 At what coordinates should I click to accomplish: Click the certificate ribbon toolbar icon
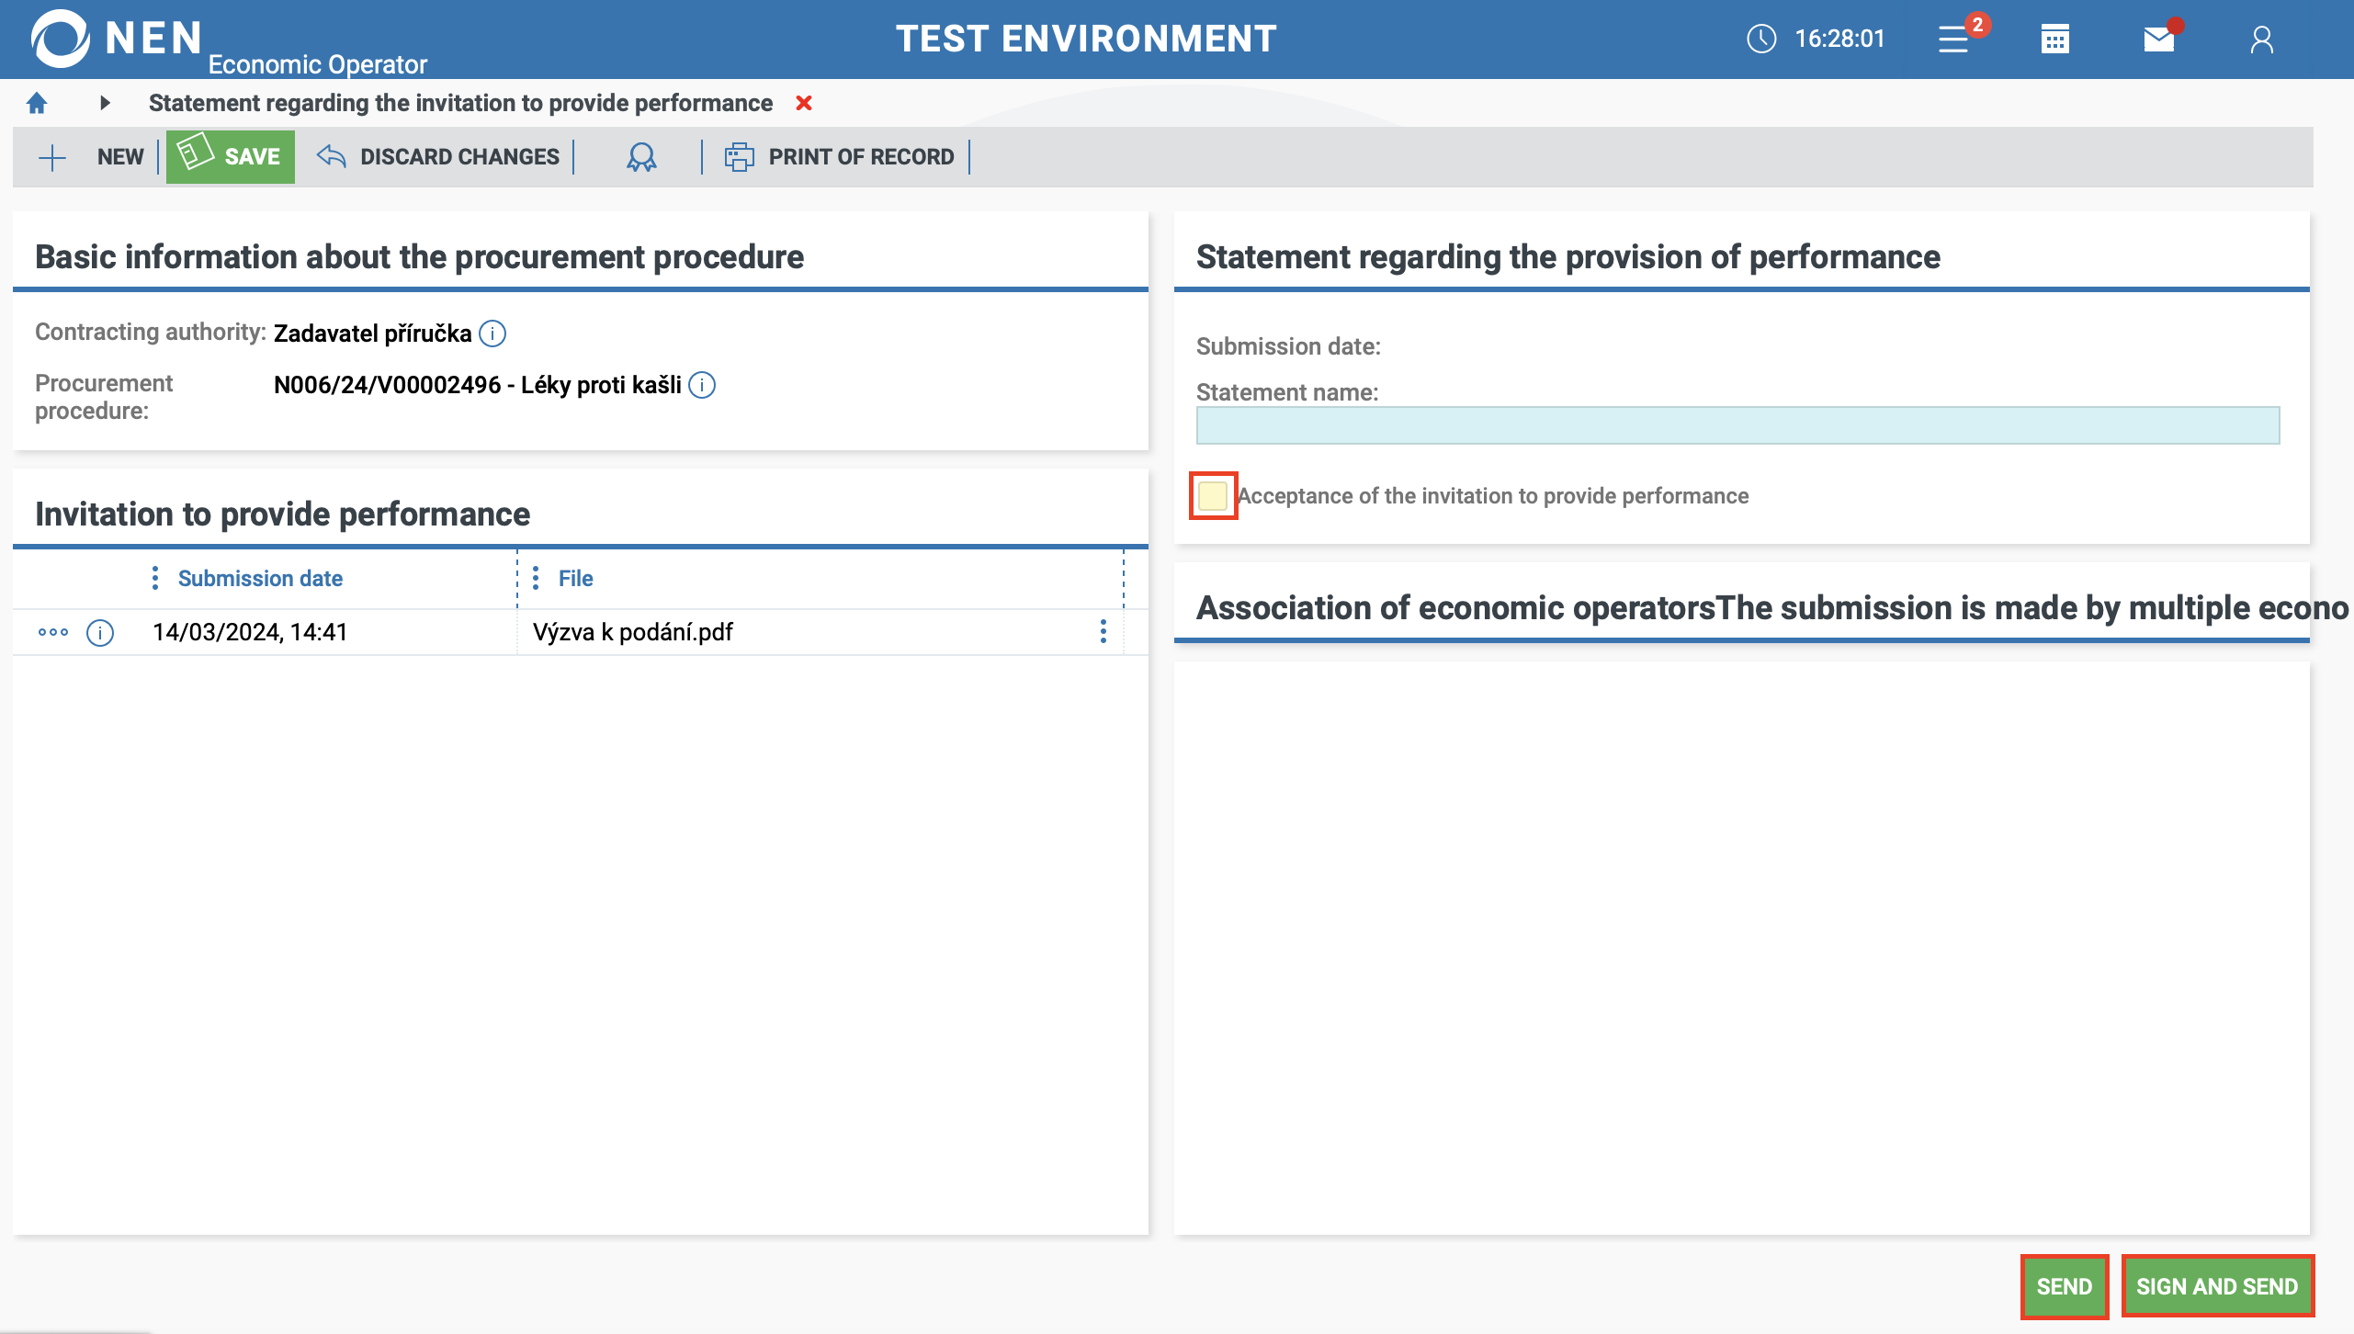(x=641, y=157)
